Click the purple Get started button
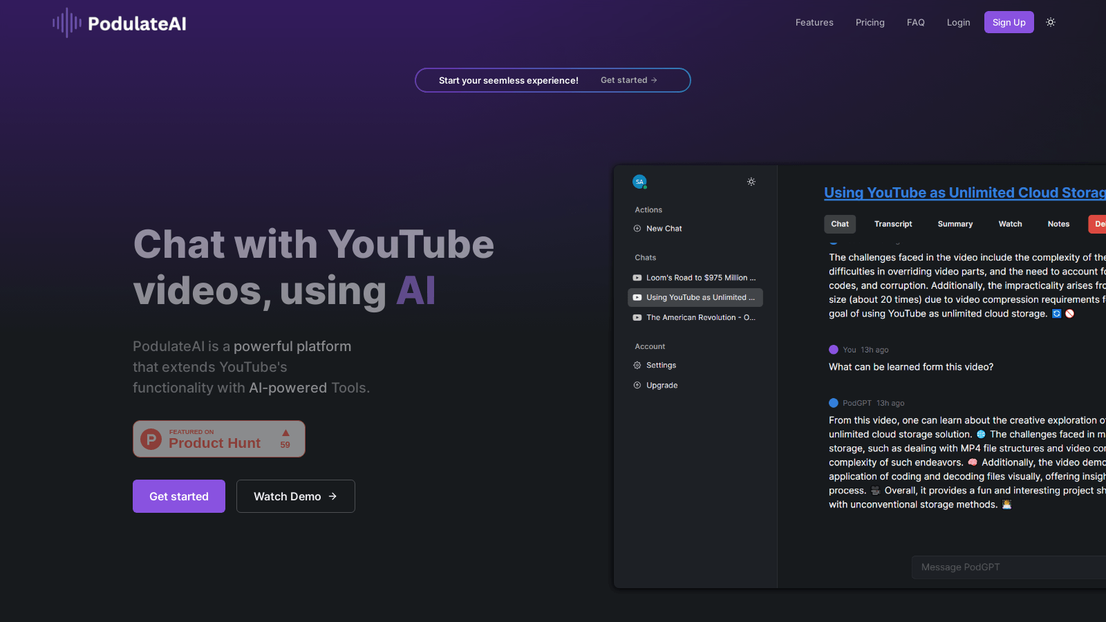This screenshot has width=1106, height=622. point(179,496)
